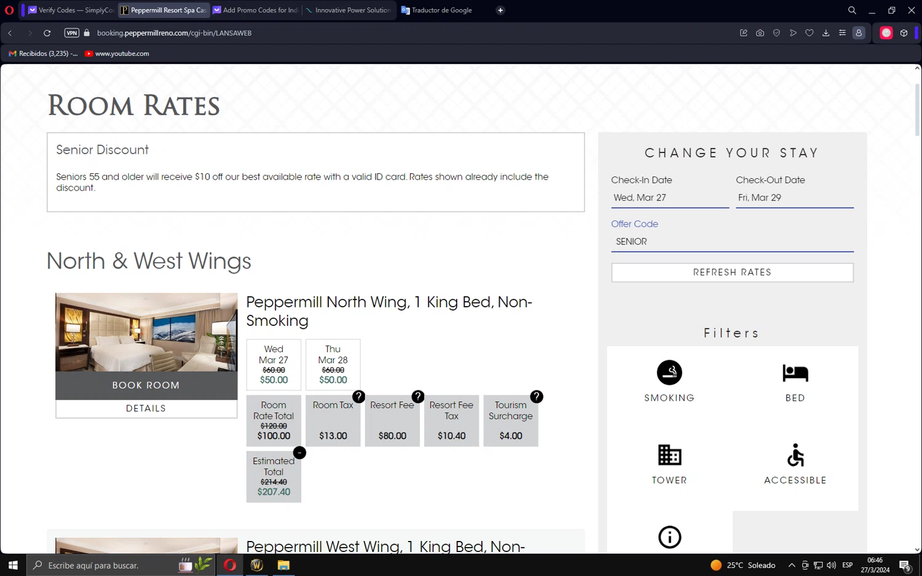The image size is (922, 576).
Task: Open the weather widget showing 25°C Soleado
Action: [743, 566]
